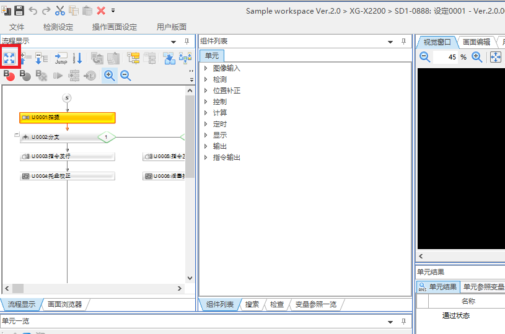The width and height of the screenshot is (505, 334).
Task: Expand the 检测 category
Action: pos(206,79)
